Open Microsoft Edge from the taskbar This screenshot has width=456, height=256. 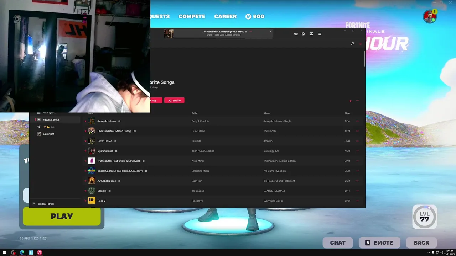(x=22, y=252)
